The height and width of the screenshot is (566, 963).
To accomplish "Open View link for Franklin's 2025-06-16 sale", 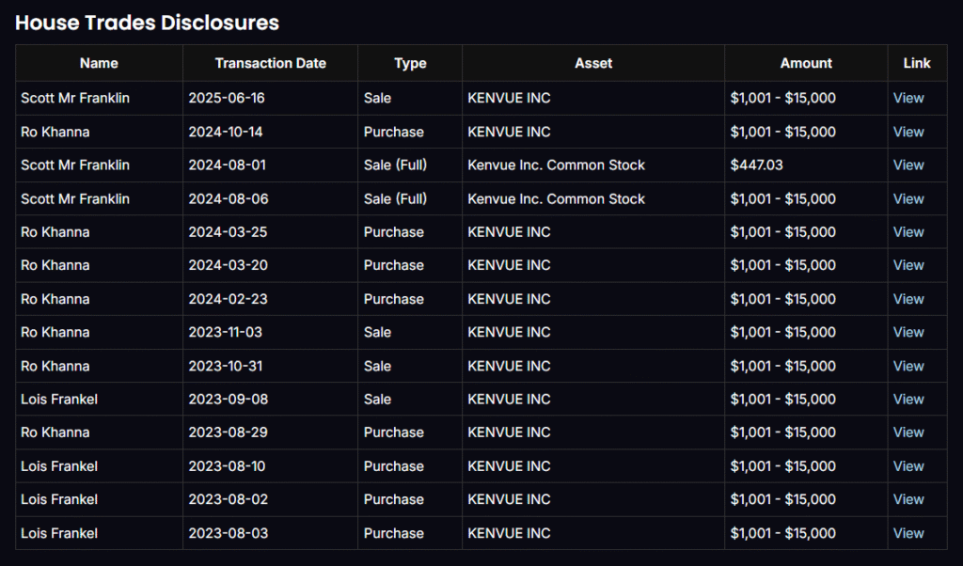I will tap(908, 98).
